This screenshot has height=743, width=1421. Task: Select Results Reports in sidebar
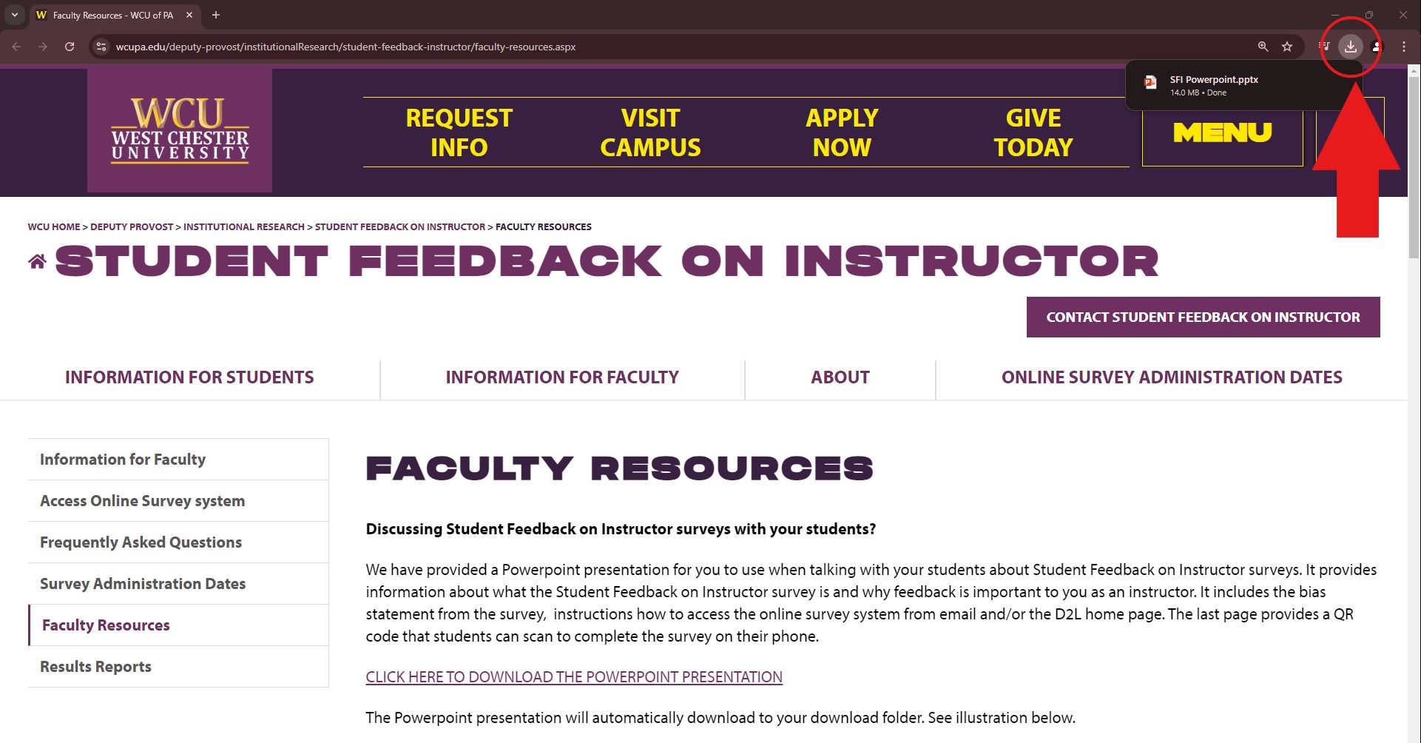[95, 667]
